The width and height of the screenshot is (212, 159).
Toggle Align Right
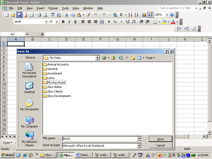95,22
